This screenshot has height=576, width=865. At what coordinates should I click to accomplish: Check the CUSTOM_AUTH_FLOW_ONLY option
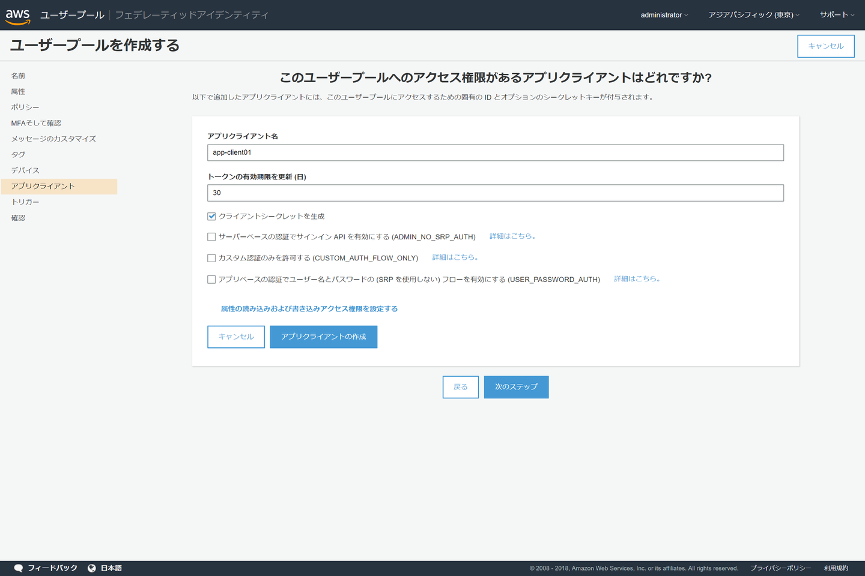[211, 258]
